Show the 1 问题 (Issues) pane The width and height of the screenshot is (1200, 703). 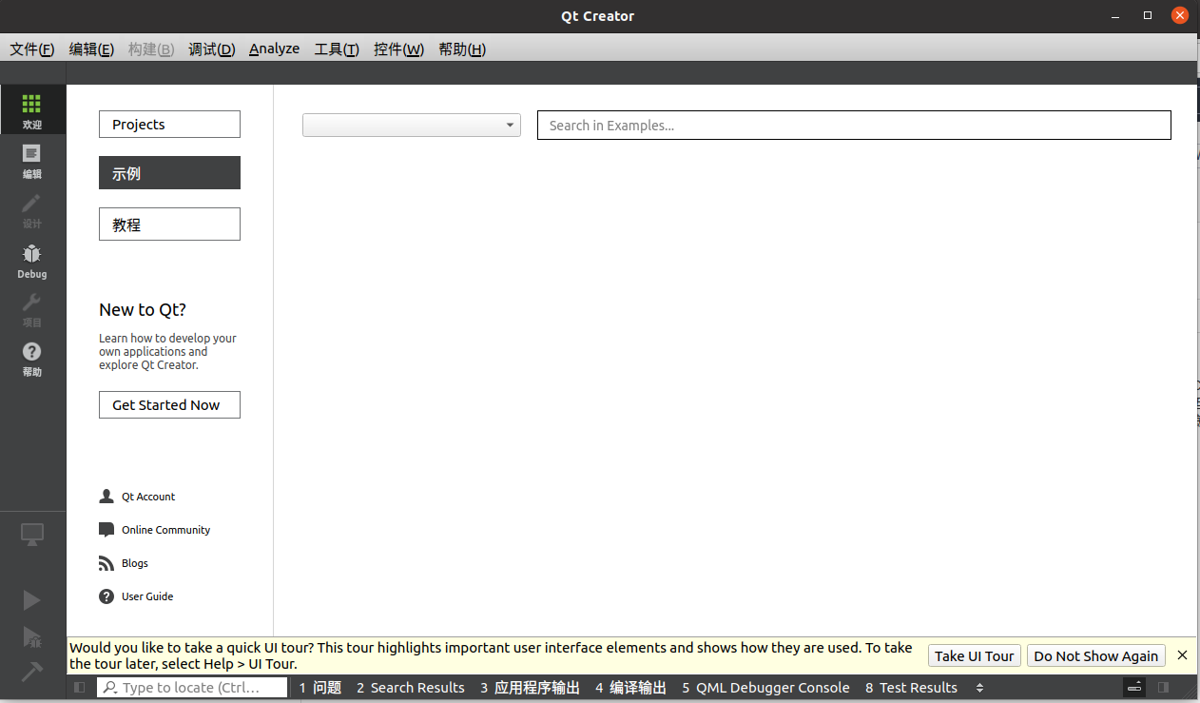(x=320, y=688)
